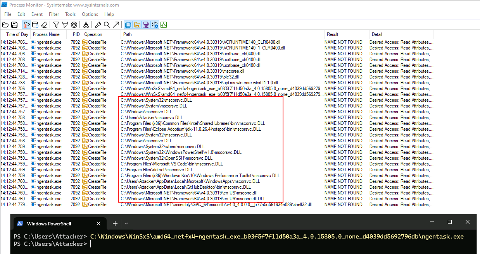The height and width of the screenshot is (254, 480).
Task: Click the CreateFile icon in the shell32.dll row
Action: (85, 205)
